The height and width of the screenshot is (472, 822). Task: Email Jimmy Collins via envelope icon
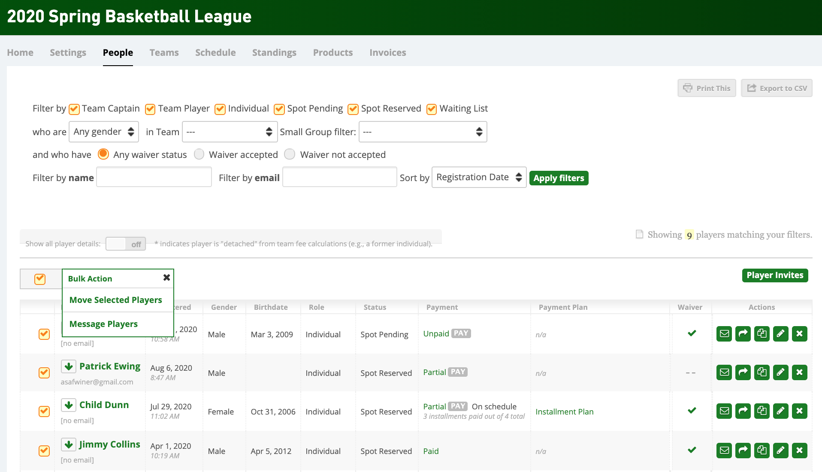coord(724,451)
